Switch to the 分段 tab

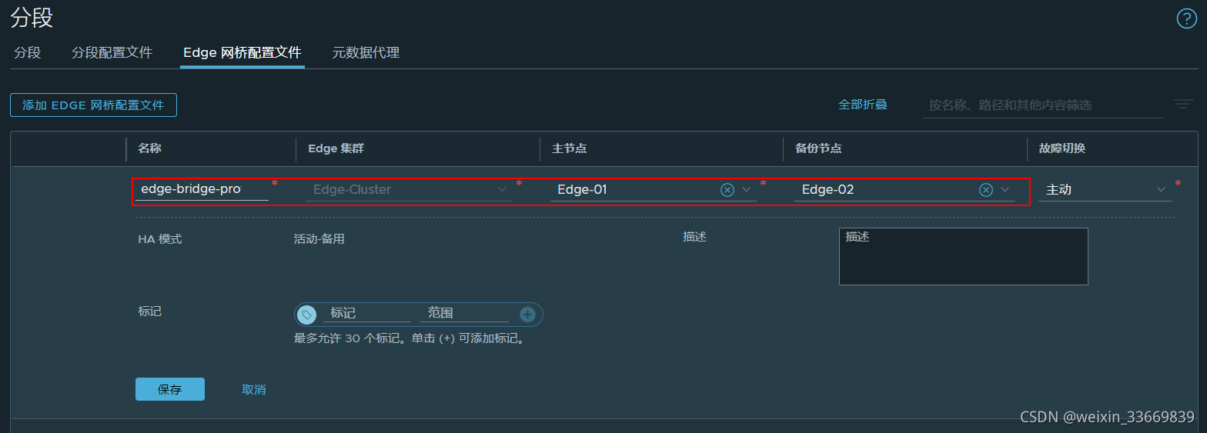pyautogui.click(x=28, y=53)
